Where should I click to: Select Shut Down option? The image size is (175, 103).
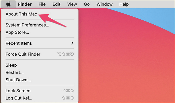click(18, 80)
